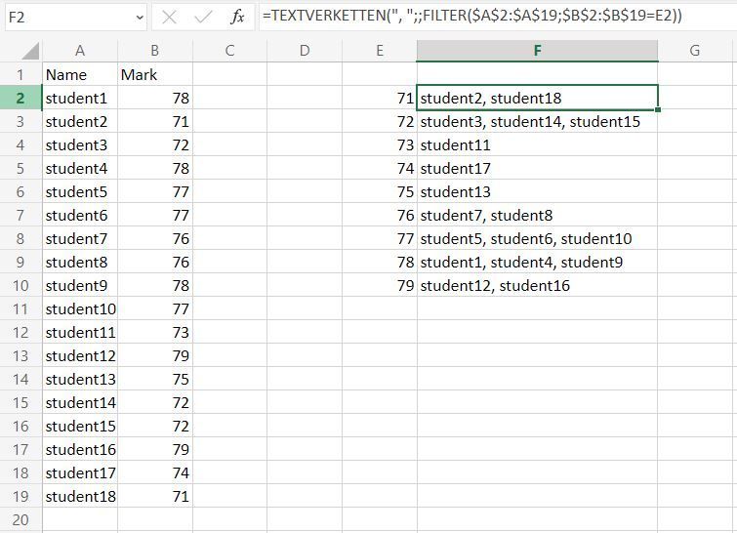This screenshot has width=737, height=533.
Task: Select cell A13 containing student12
Action: coord(80,355)
